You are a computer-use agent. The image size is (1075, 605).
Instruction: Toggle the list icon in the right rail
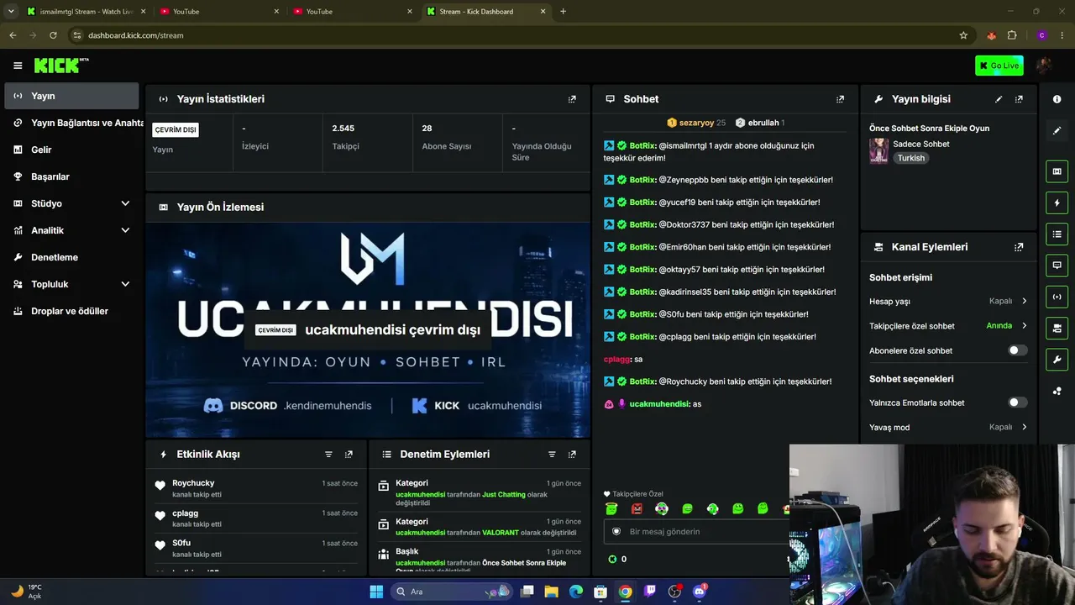[1057, 234]
